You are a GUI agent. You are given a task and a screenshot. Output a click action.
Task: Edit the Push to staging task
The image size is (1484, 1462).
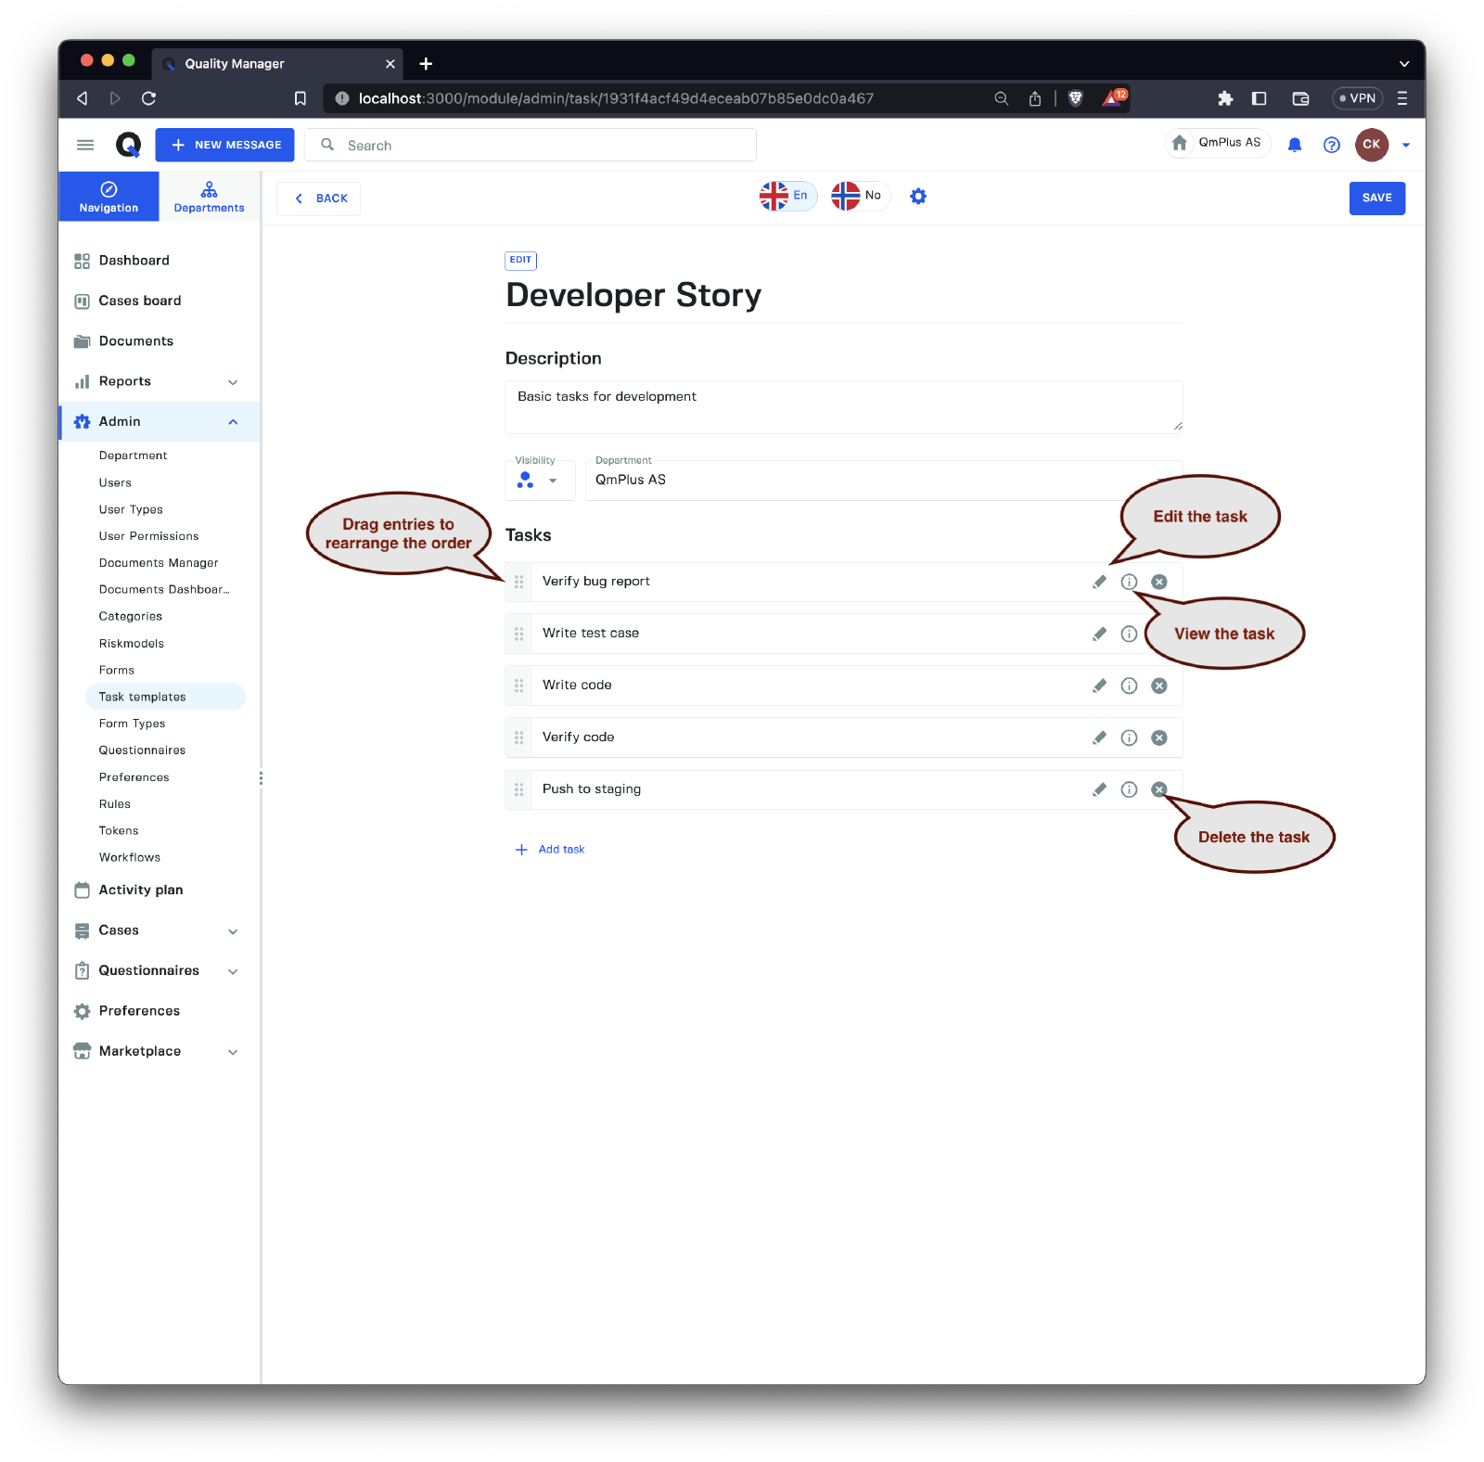pos(1099,789)
